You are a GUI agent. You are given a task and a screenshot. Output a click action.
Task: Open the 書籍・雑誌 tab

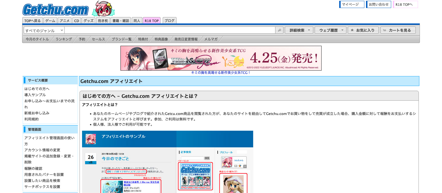[121, 21]
